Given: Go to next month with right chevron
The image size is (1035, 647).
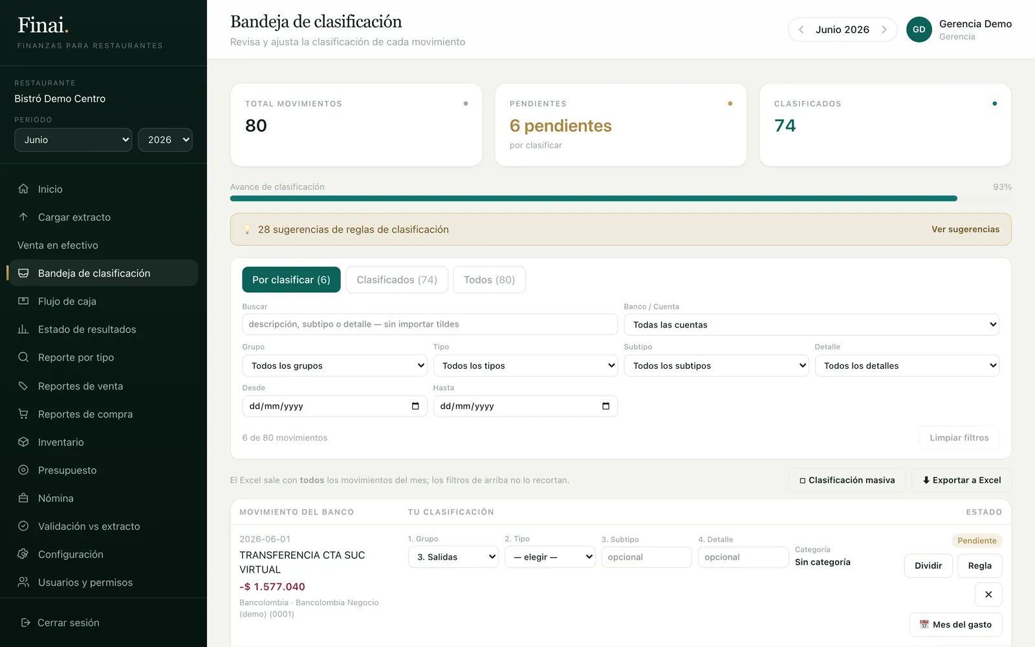Looking at the screenshot, I should click(x=884, y=30).
